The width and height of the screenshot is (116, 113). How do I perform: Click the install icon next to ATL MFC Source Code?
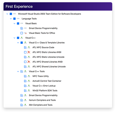pyautogui.click(x=29, y=48)
